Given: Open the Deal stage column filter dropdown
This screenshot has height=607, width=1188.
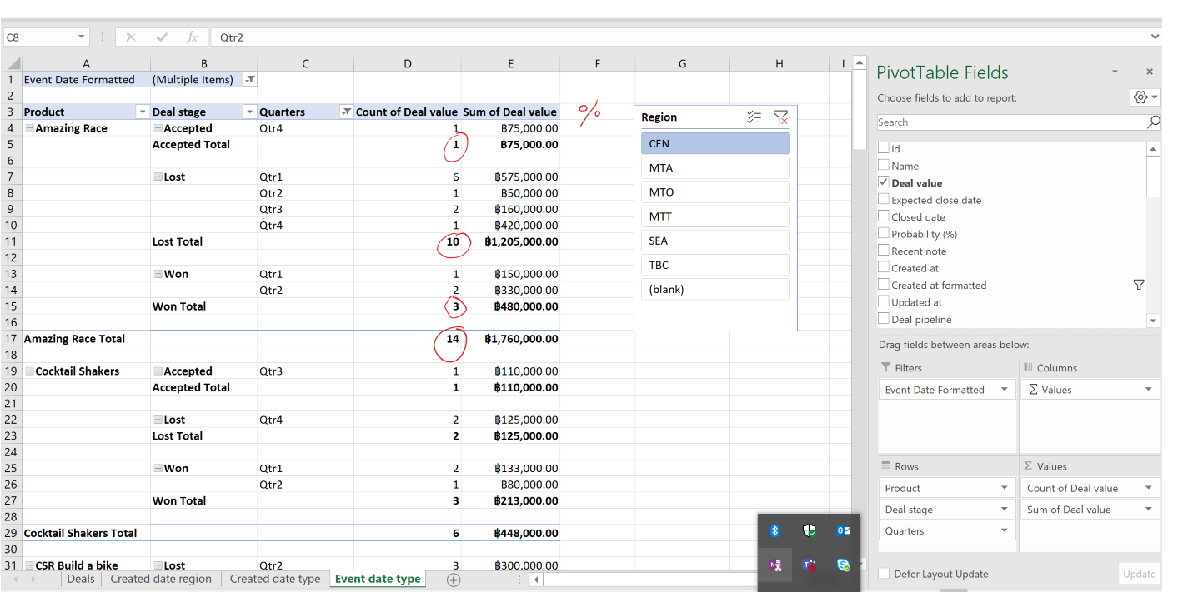Looking at the screenshot, I should [249, 112].
